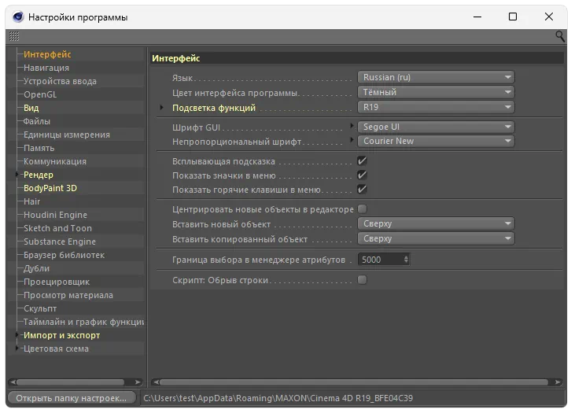Select the Вид category
The height and width of the screenshot is (413, 571).
pos(31,108)
